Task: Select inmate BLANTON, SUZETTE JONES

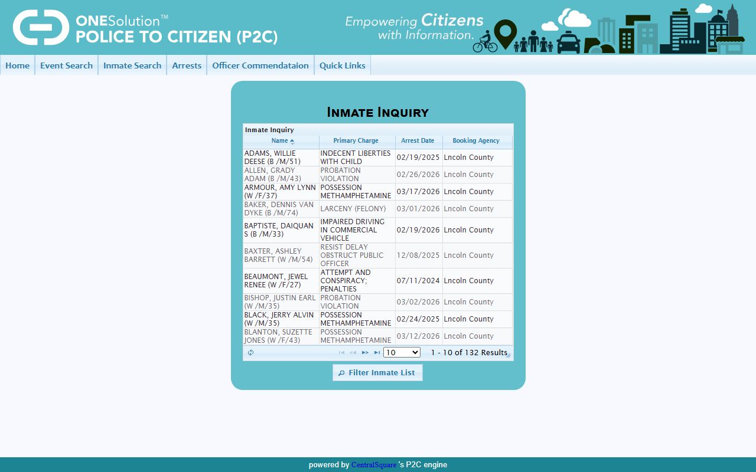Action: pos(378,336)
